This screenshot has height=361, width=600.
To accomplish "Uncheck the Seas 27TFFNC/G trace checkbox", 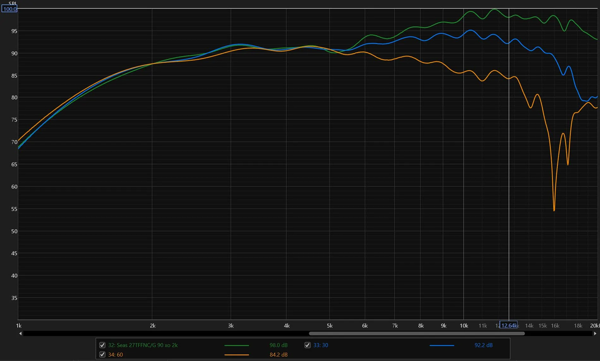I will coord(102,345).
